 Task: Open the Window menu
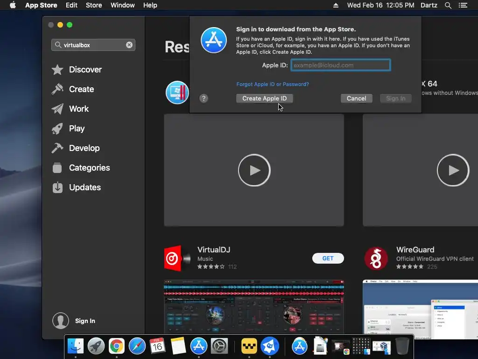[x=123, y=5]
